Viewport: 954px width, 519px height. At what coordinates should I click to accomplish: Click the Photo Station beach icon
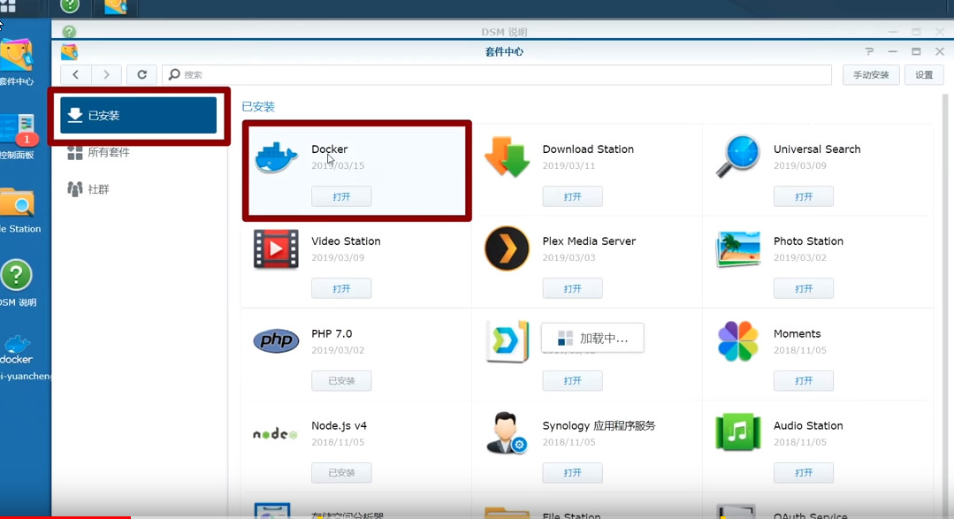point(738,248)
